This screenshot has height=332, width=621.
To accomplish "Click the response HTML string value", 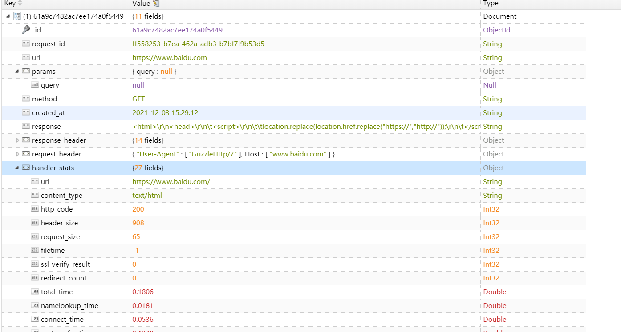I will click(x=306, y=127).
